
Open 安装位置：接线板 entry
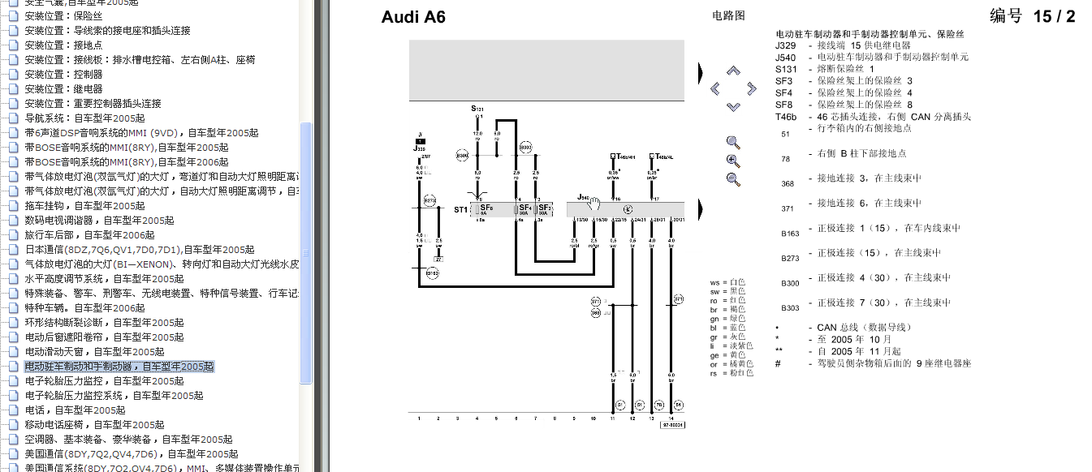[x=140, y=59]
